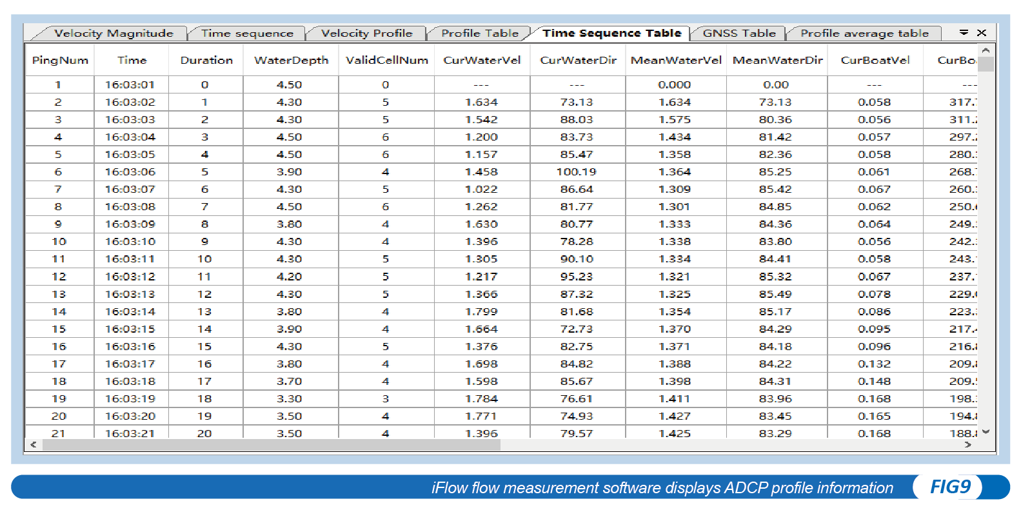Image resolution: width=1021 pixels, height=519 pixels.
Task: Select the 16:03:06 time cell
Action: pos(130,172)
